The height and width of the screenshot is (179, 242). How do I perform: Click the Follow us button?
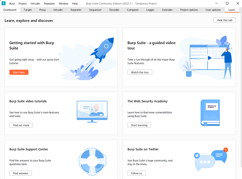pos(136,173)
